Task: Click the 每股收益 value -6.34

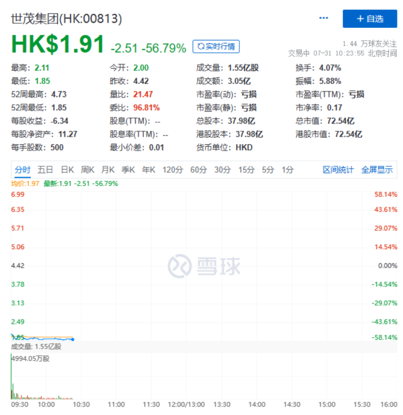Action: click(x=60, y=121)
